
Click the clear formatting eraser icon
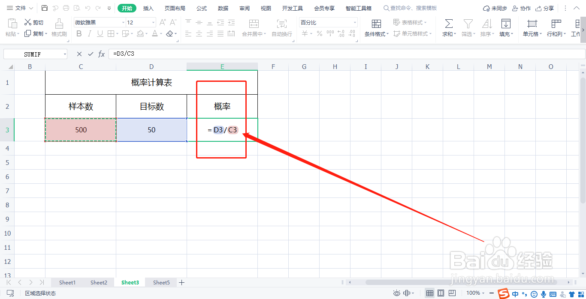pyautogui.click(x=170, y=33)
